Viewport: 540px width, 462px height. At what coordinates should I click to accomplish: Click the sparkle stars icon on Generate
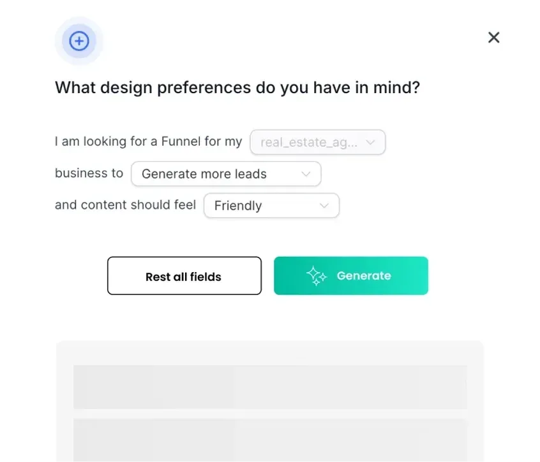tap(316, 276)
